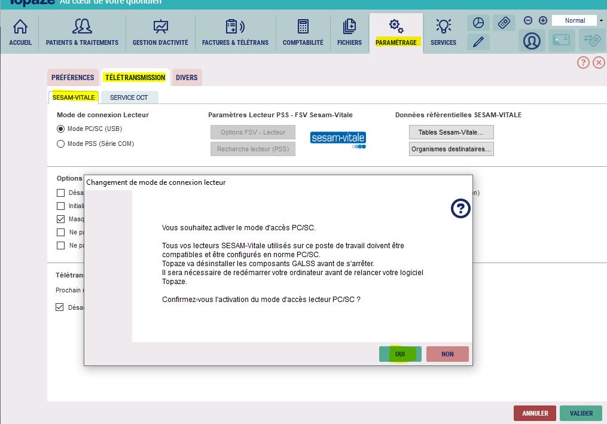Open the user profile icon

532,41
